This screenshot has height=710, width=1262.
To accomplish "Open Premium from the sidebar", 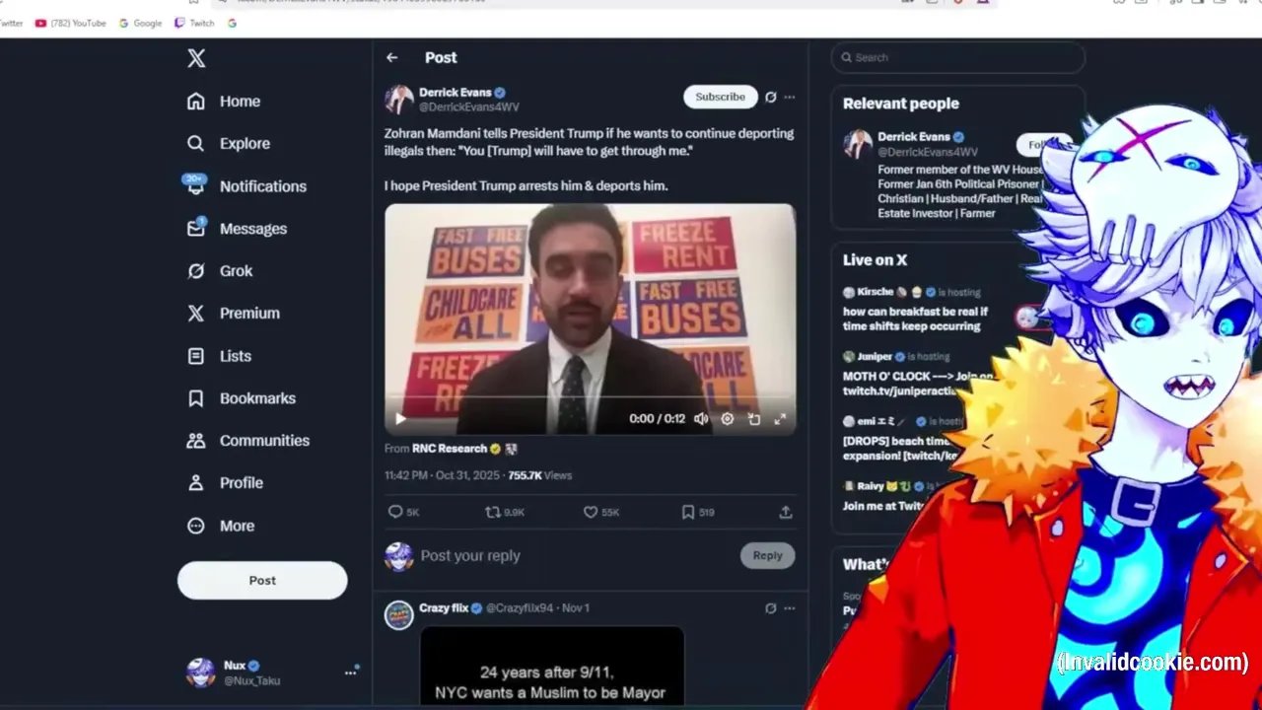I will [234, 314].
